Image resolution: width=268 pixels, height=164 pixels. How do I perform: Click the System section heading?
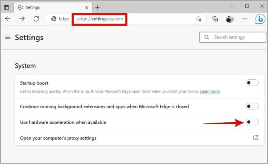coord(25,66)
